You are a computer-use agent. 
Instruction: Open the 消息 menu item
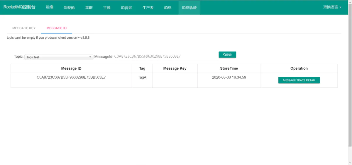(x=168, y=7)
